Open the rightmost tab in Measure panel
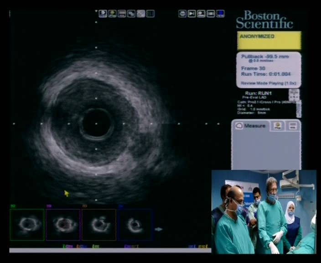321x263 pixels. coord(293,126)
